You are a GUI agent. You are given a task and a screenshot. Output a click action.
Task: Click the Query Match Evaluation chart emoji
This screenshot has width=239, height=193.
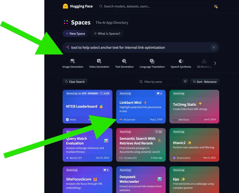coord(106,141)
